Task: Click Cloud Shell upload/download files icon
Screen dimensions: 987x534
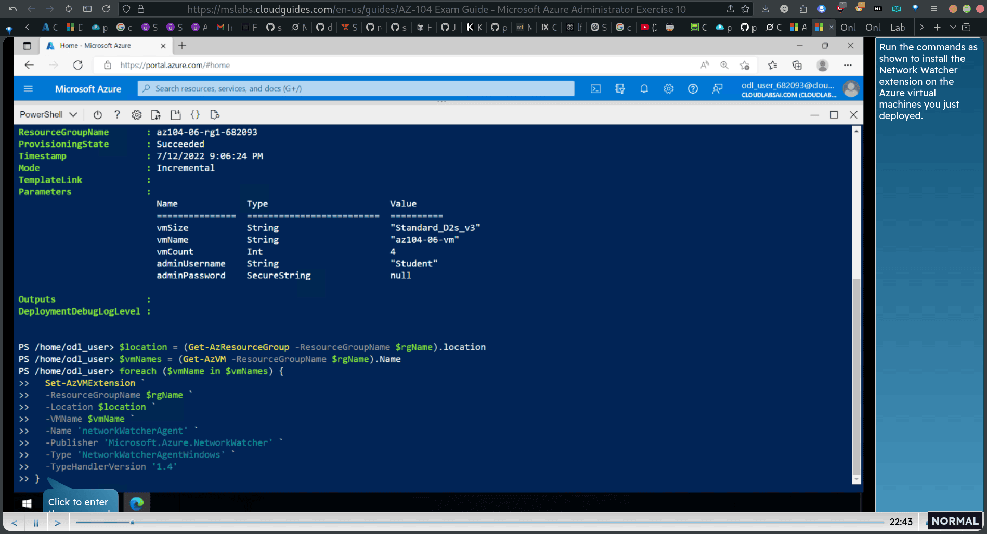Action: pyautogui.click(x=155, y=114)
